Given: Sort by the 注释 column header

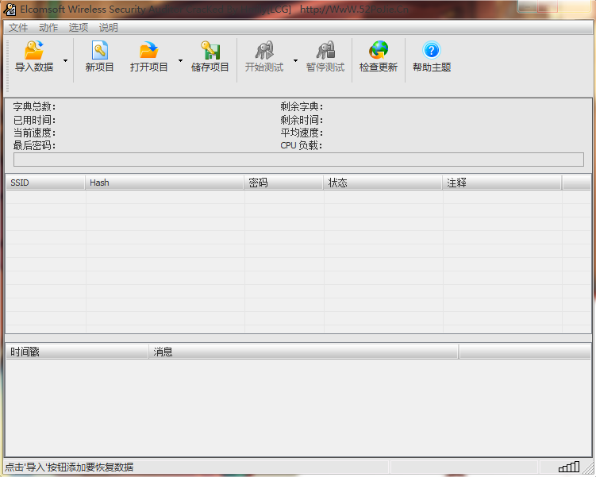Looking at the screenshot, I should (502, 183).
